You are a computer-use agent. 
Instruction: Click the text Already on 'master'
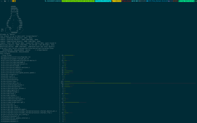tap(8, 34)
